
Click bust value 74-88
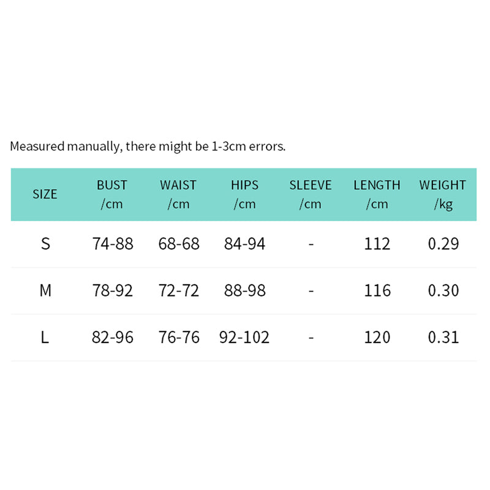[113, 244]
